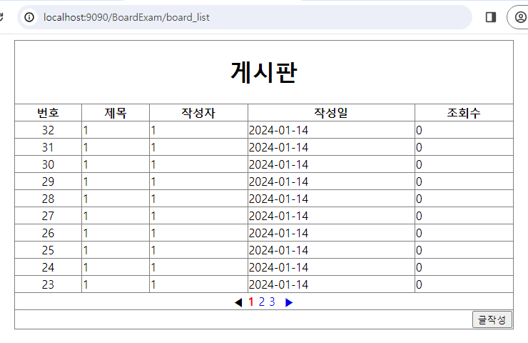Open the title of post 27
Screen dimensions: 528x343
click(x=86, y=216)
